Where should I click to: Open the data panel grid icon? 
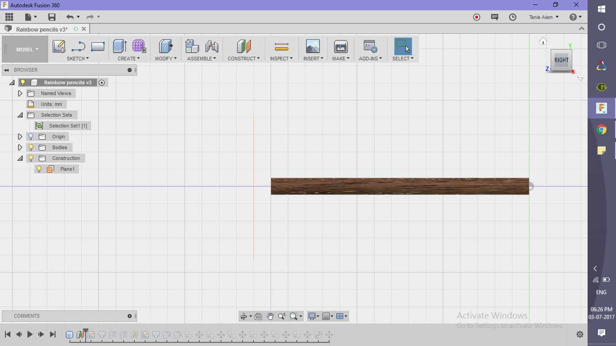(x=9, y=17)
